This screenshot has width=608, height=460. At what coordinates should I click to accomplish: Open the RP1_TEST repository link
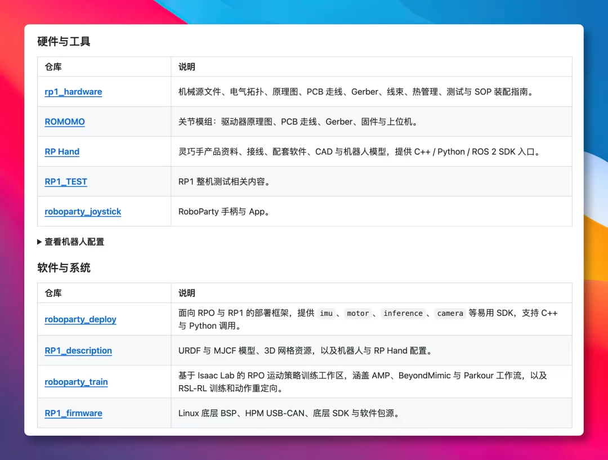tap(66, 181)
